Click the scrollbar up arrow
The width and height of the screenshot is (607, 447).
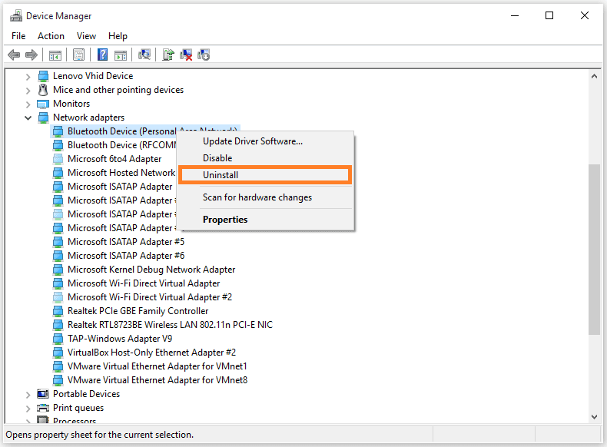(594, 76)
